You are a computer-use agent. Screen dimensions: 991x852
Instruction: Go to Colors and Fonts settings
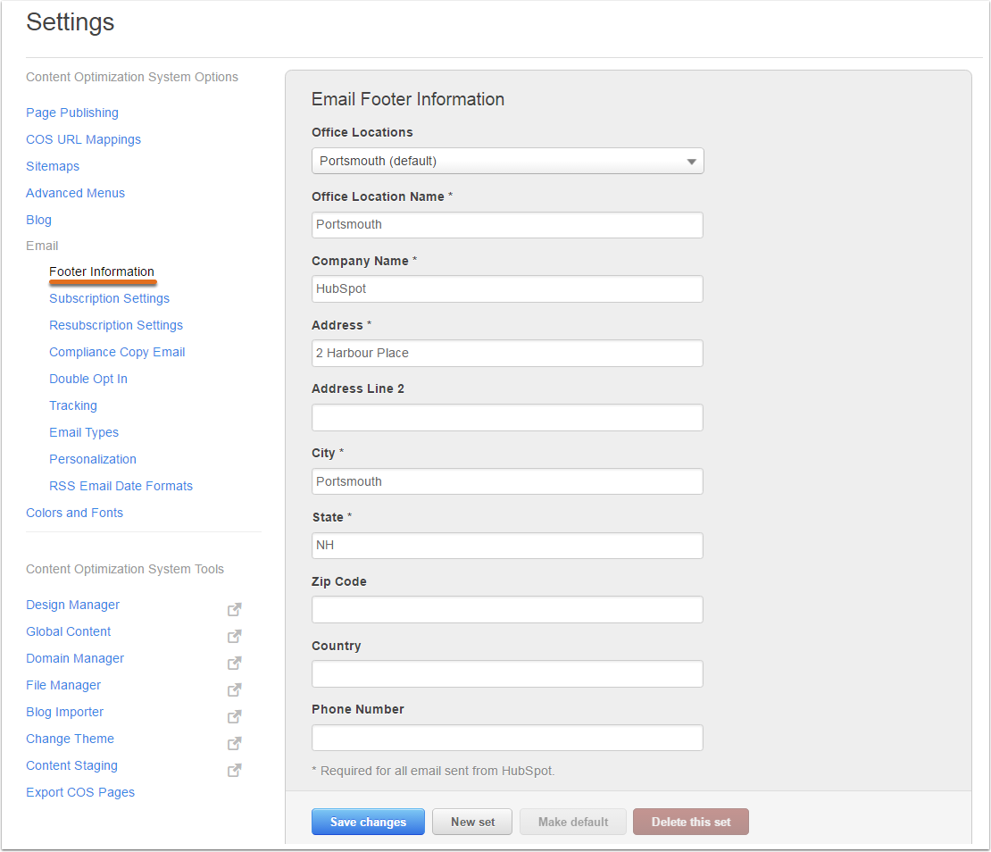coord(74,513)
